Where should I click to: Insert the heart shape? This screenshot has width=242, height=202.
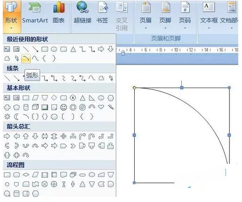click(101, 107)
